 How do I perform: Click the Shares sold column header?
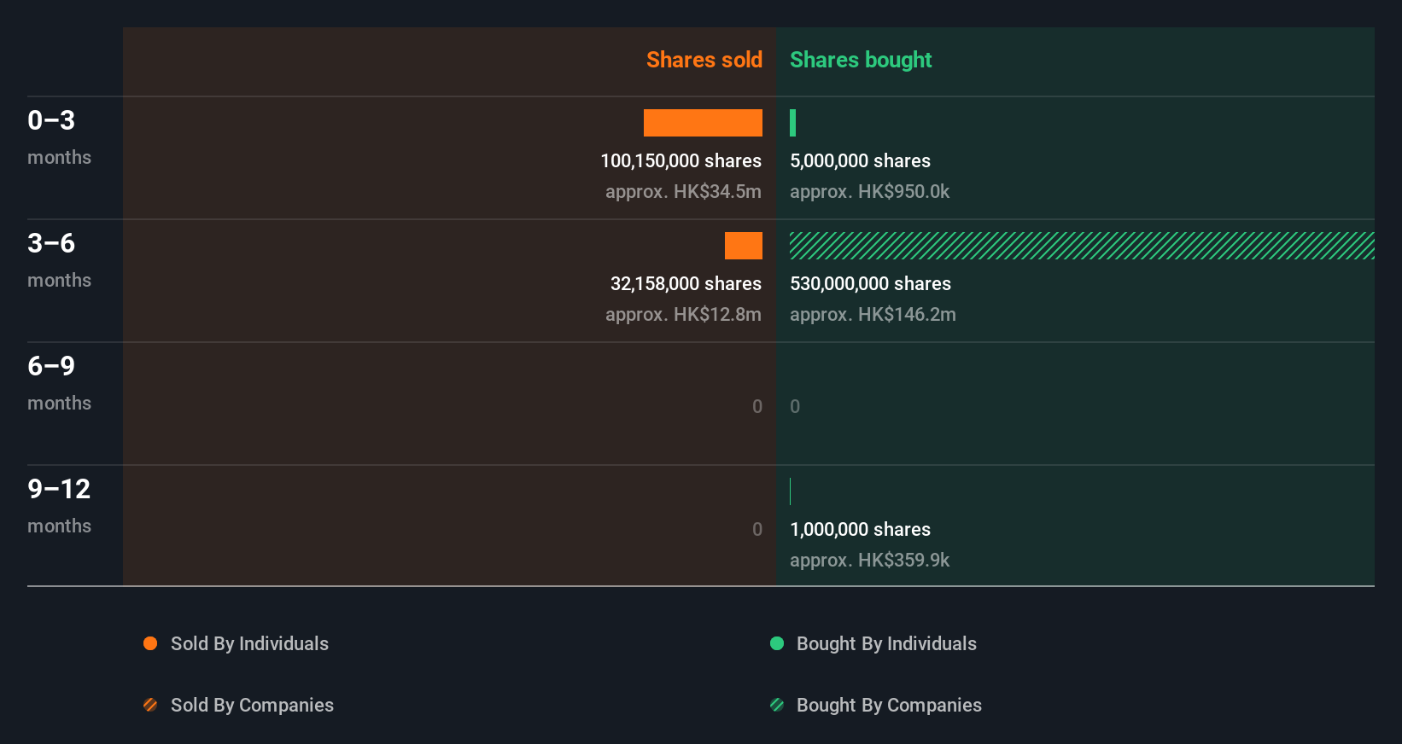pyautogui.click(x=704, y=60)
